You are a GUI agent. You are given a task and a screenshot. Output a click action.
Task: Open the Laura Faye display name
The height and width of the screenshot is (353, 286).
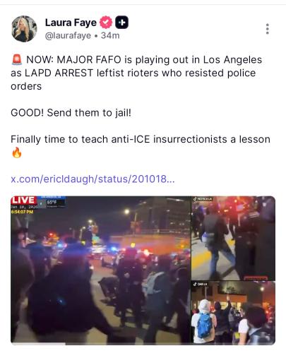(x=71, y=23)
